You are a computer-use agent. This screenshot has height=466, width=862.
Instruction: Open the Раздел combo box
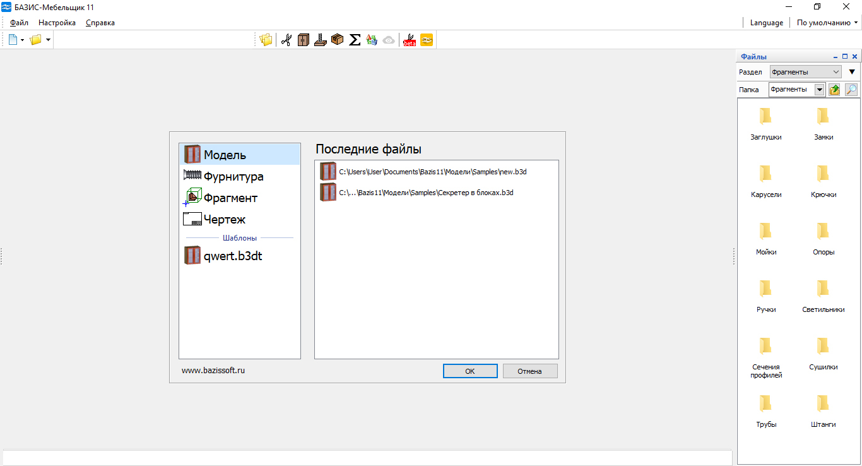[806, 72]
